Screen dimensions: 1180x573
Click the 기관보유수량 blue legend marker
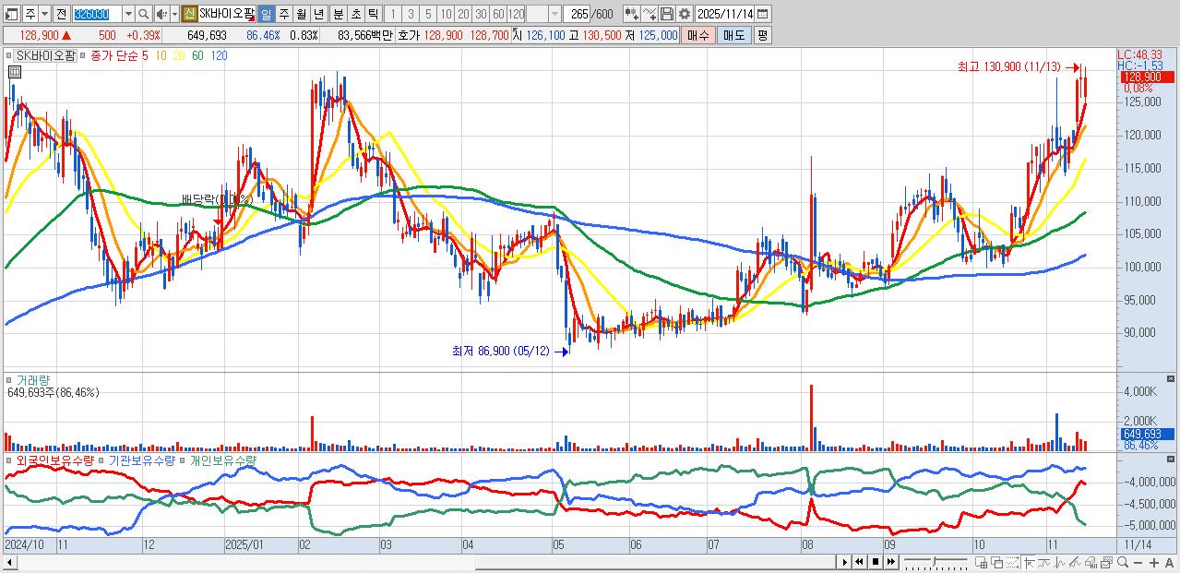click(101, 460)
